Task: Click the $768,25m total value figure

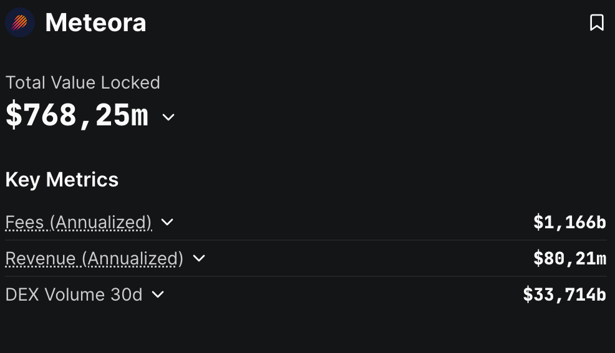Action: pyautogui.click(x=77, y=116)
